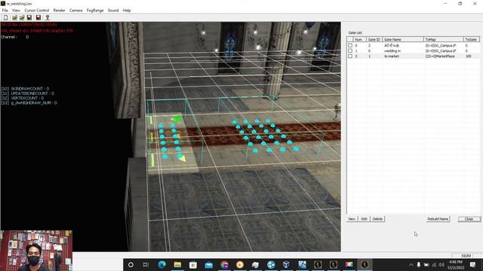Select the 'wedding in' gate name
The image size is (483, 271).
point(392,51)
